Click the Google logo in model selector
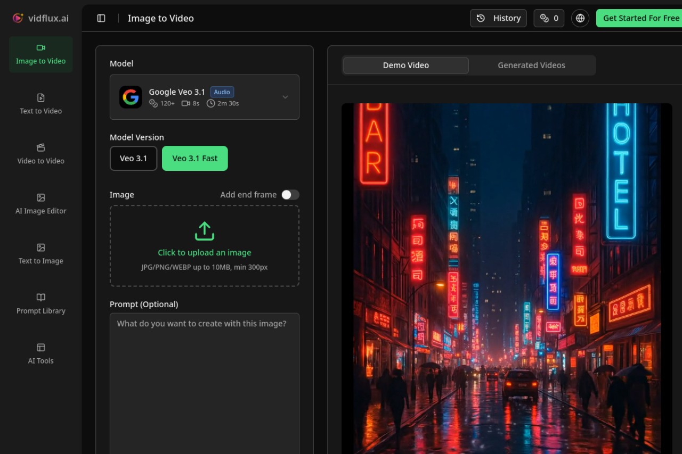 131,97
